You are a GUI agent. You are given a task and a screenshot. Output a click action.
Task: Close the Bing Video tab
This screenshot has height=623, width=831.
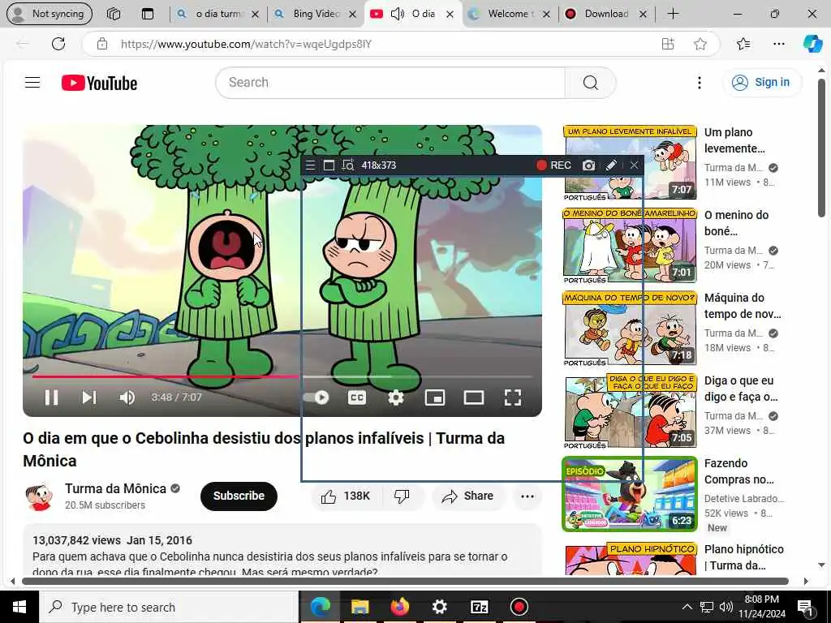(x=352, y=15)
